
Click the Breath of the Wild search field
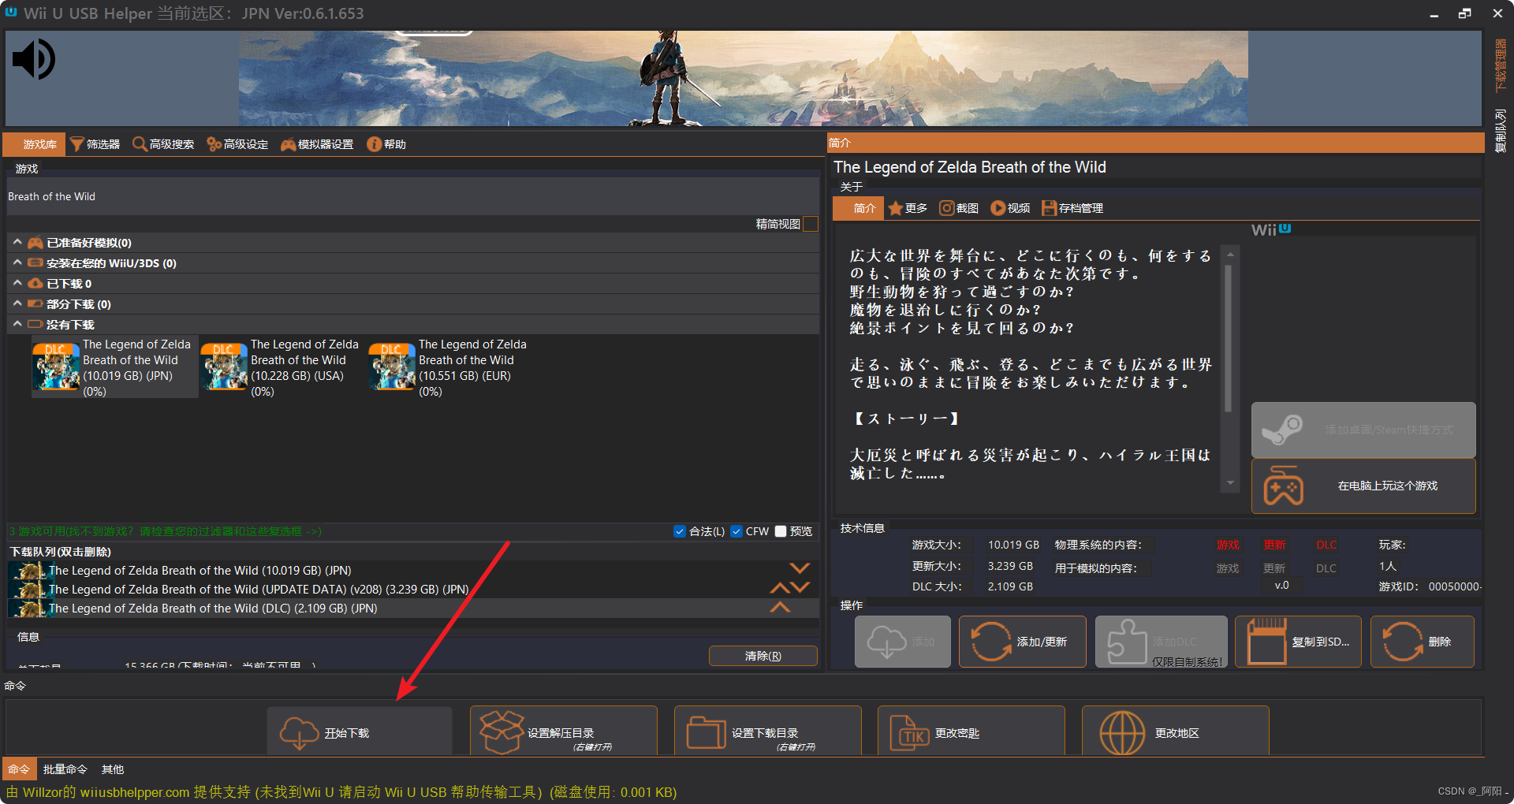[412, 196]
